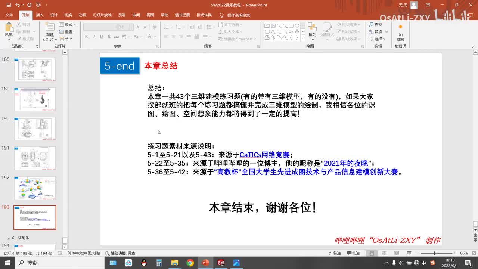The width and height of the screenshot is (478, 269).
Task: Open Layout (版式) dropdown
Action: click(68, 25)
